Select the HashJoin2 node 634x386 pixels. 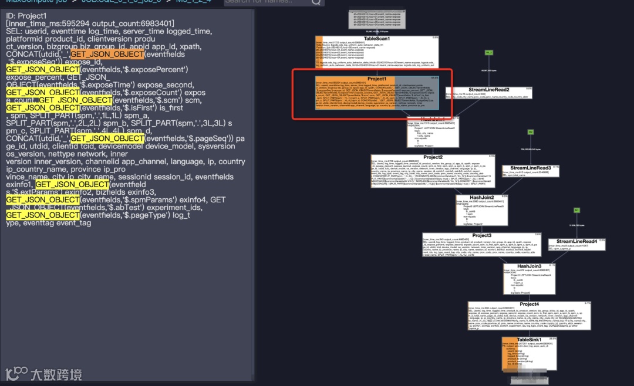pos(481,210)
